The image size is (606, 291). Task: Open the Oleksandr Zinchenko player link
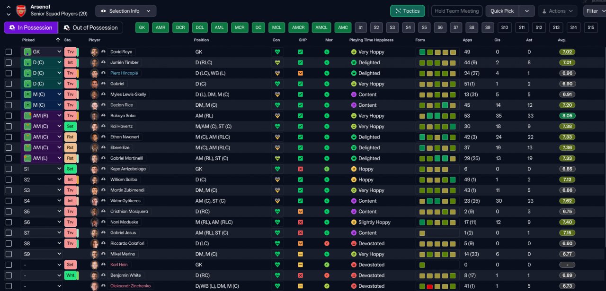point(130,286)
